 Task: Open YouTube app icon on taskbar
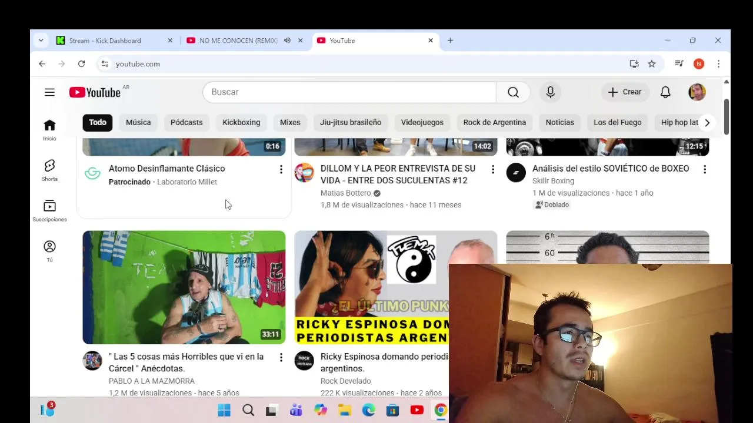tap(417, 410)
